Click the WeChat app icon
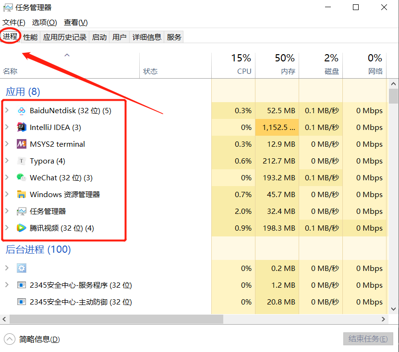This screenshot has width=399, height=352. click(22, 177)
